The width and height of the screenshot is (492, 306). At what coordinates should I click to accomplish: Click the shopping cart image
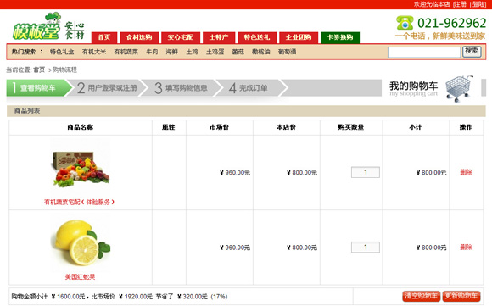pos(459,88)
